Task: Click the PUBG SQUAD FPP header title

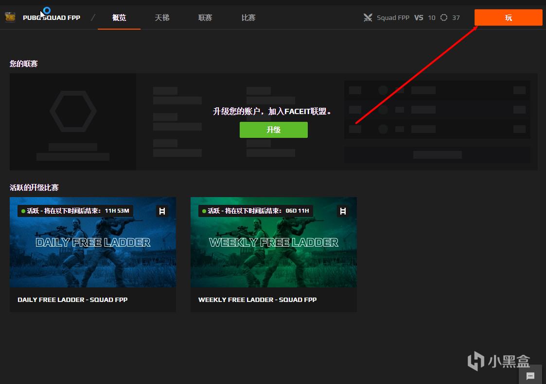Action: [x=52, y=17]
